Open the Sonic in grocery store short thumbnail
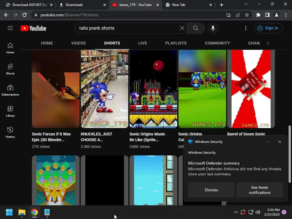Image resolution: width=292 pixels, height=219 pixels. 104,89
